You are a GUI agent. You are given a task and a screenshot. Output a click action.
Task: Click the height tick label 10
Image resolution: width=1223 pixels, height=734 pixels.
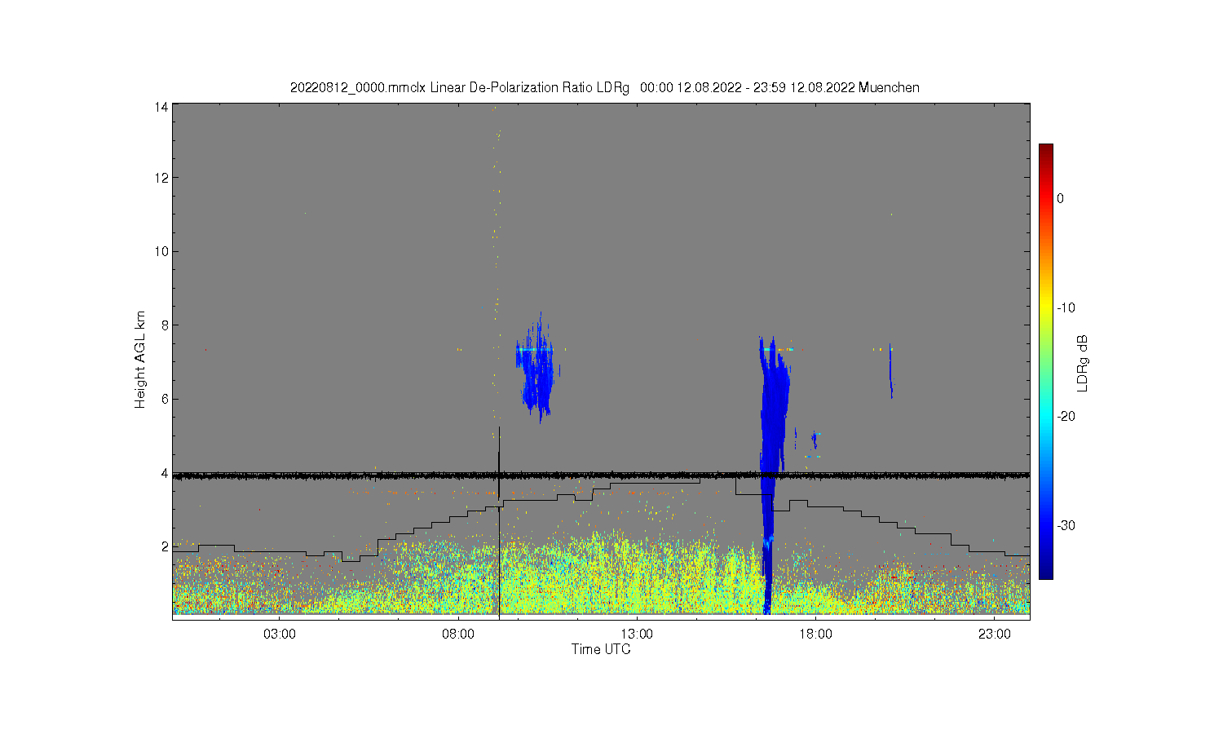[x=161, y=251]
